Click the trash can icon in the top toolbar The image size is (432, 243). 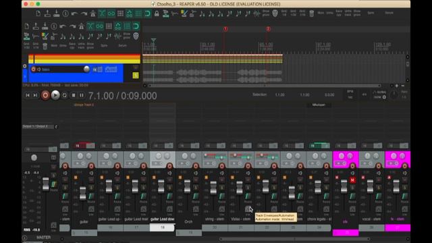311,13
